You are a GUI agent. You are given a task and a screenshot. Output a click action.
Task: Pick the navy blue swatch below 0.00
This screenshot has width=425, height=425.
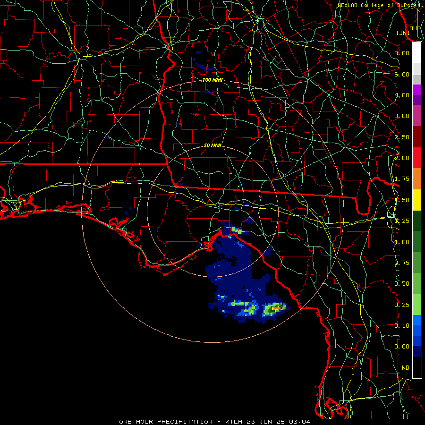(417, 351)
